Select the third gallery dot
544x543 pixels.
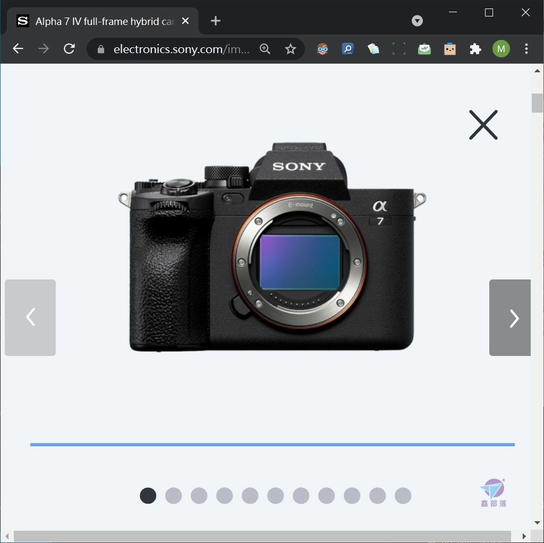click(199, 496)
